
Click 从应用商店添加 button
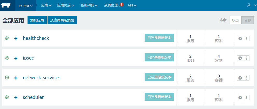(62, 20)
